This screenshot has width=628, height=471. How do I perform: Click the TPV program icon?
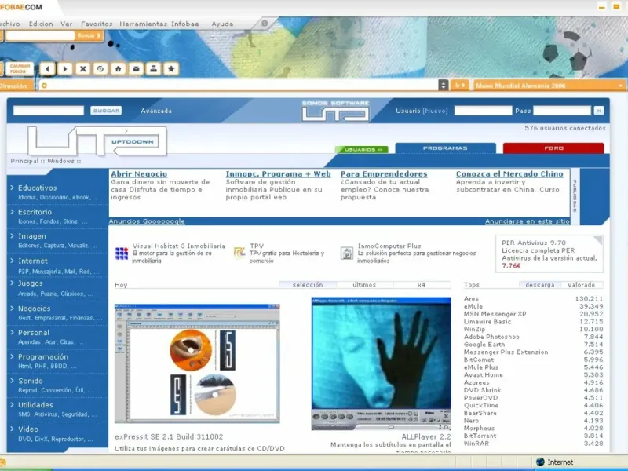(239, 253)
